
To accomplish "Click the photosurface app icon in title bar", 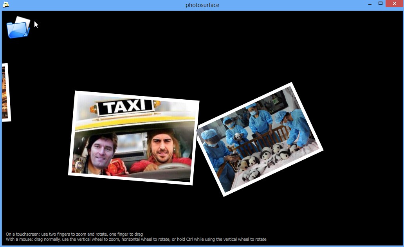I will 5,5.
